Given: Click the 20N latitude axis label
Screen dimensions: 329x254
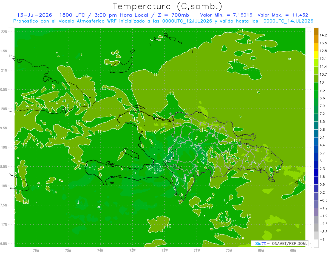Looking at the screenshot, I should [4, 109].
